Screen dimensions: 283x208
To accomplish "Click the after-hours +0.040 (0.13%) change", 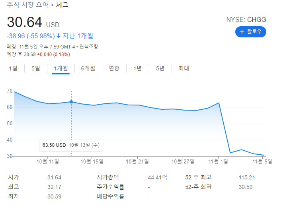I will [x=53, y=54].
